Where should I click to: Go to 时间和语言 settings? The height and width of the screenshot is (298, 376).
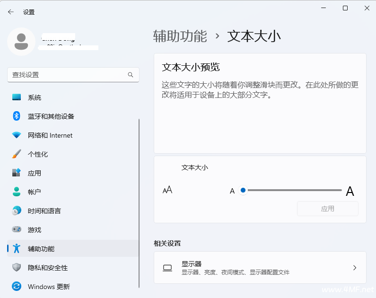pyautogui.click(x=44, y=211)
